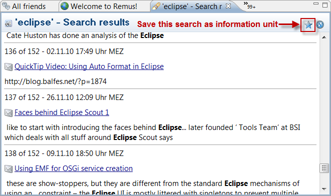The height and width of the screenshot is (196, 331).
Task: Click '136 of 152 - 02.11.10 17:49' text
Action: (64, 51)
